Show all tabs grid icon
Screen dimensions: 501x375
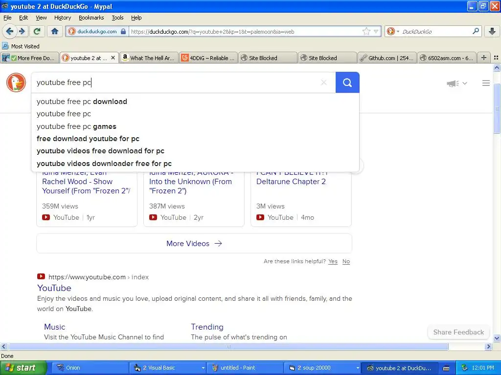(x=496, y=58)
